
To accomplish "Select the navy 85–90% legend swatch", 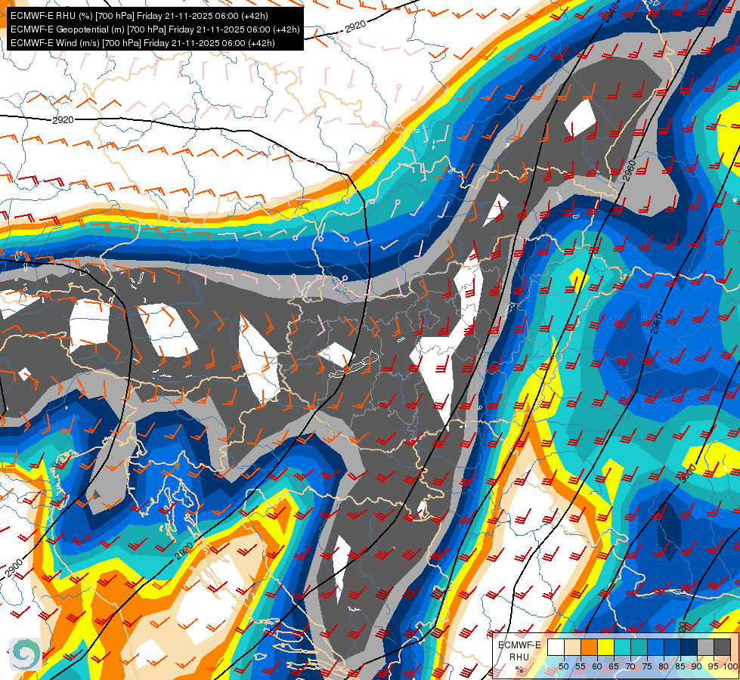I will [689, 647].
